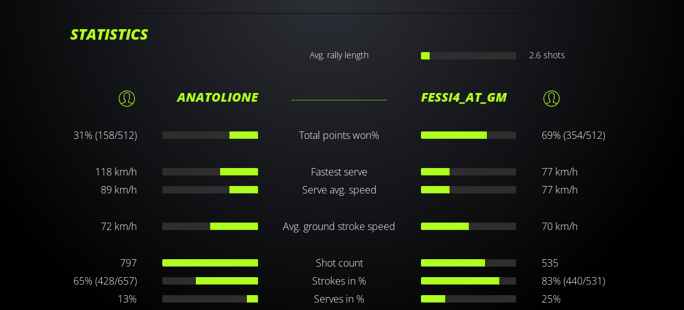The image size is (684, 310).
Task: Click FESSI4_AT_GM's Total points won bar
Action: (x=468, y=135)
